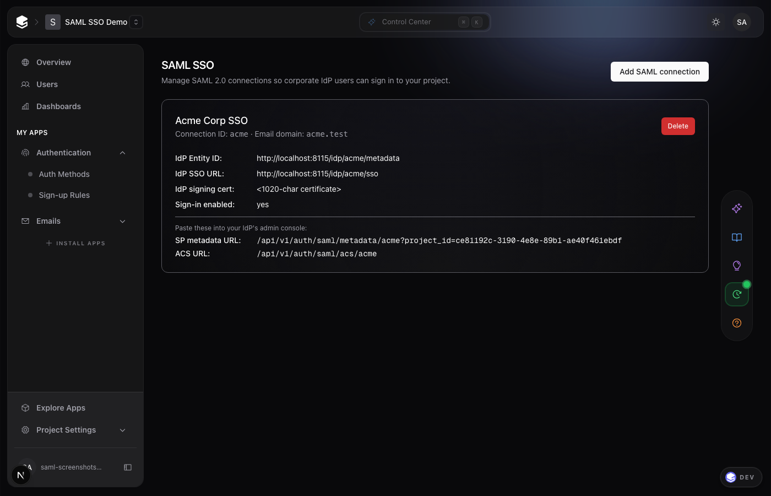Click the Overview globe icon

pyautogui.click(x=25, y=62)
